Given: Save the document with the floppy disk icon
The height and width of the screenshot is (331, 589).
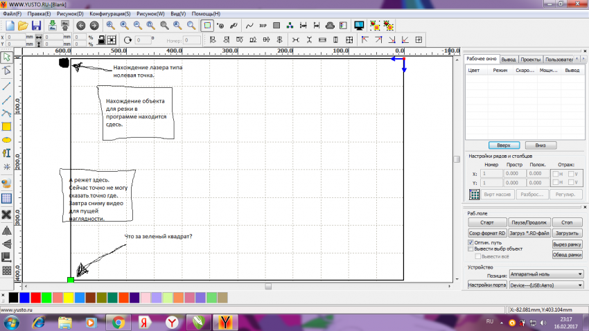Looking at the screenshot, I should coord(36,26).
